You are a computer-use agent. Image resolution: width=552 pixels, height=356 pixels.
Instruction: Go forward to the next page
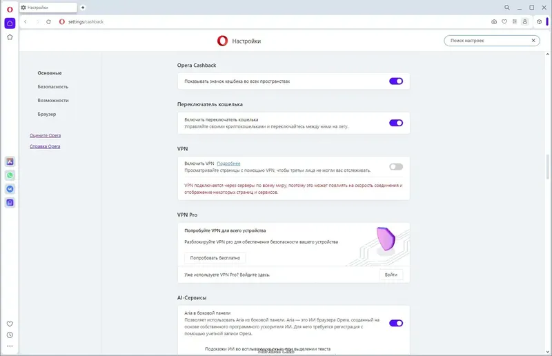pos(37,22)
